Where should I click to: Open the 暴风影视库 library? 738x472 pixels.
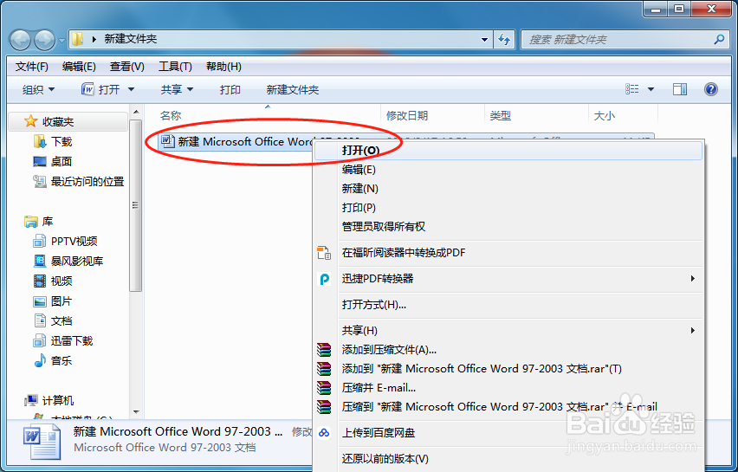click(x=68, y=262)
